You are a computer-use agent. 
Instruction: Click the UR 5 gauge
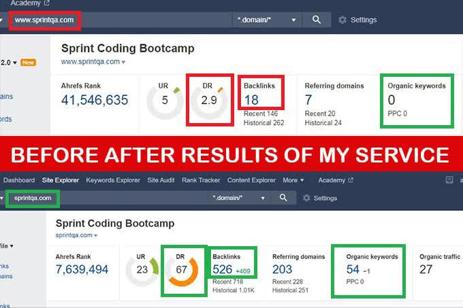point(164,100)
